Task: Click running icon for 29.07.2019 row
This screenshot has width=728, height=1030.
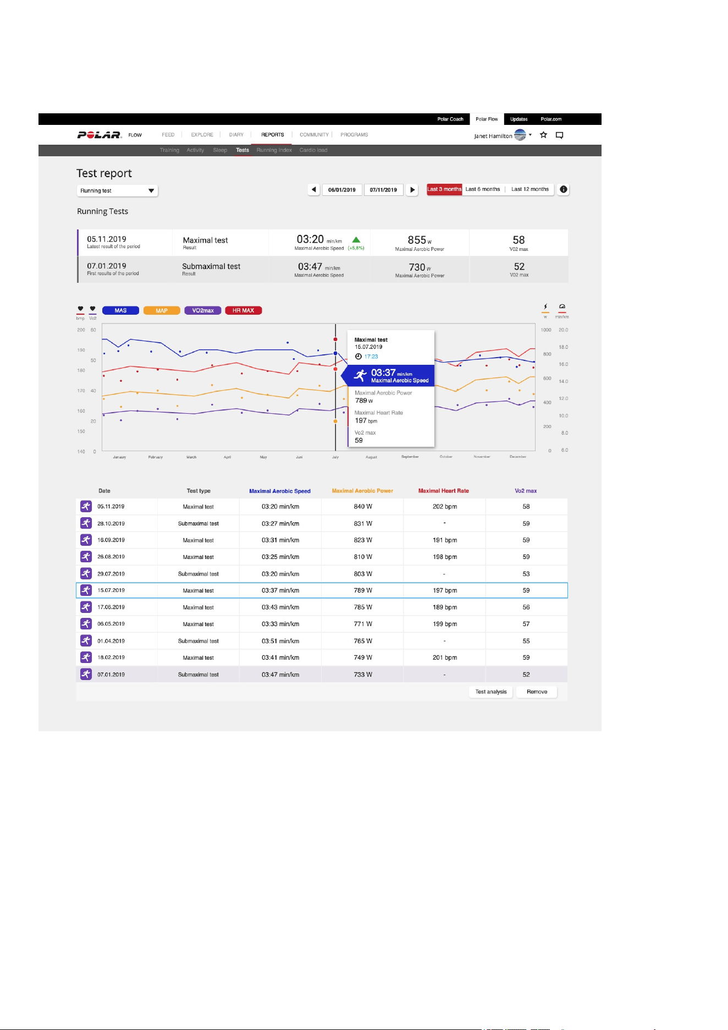Action: [86, 573]
